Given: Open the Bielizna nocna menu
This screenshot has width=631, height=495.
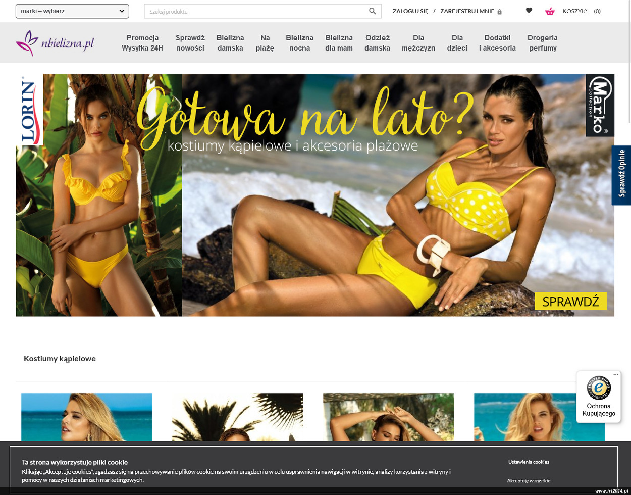Looking at the screenshot, I should click(x=299, y=43).
